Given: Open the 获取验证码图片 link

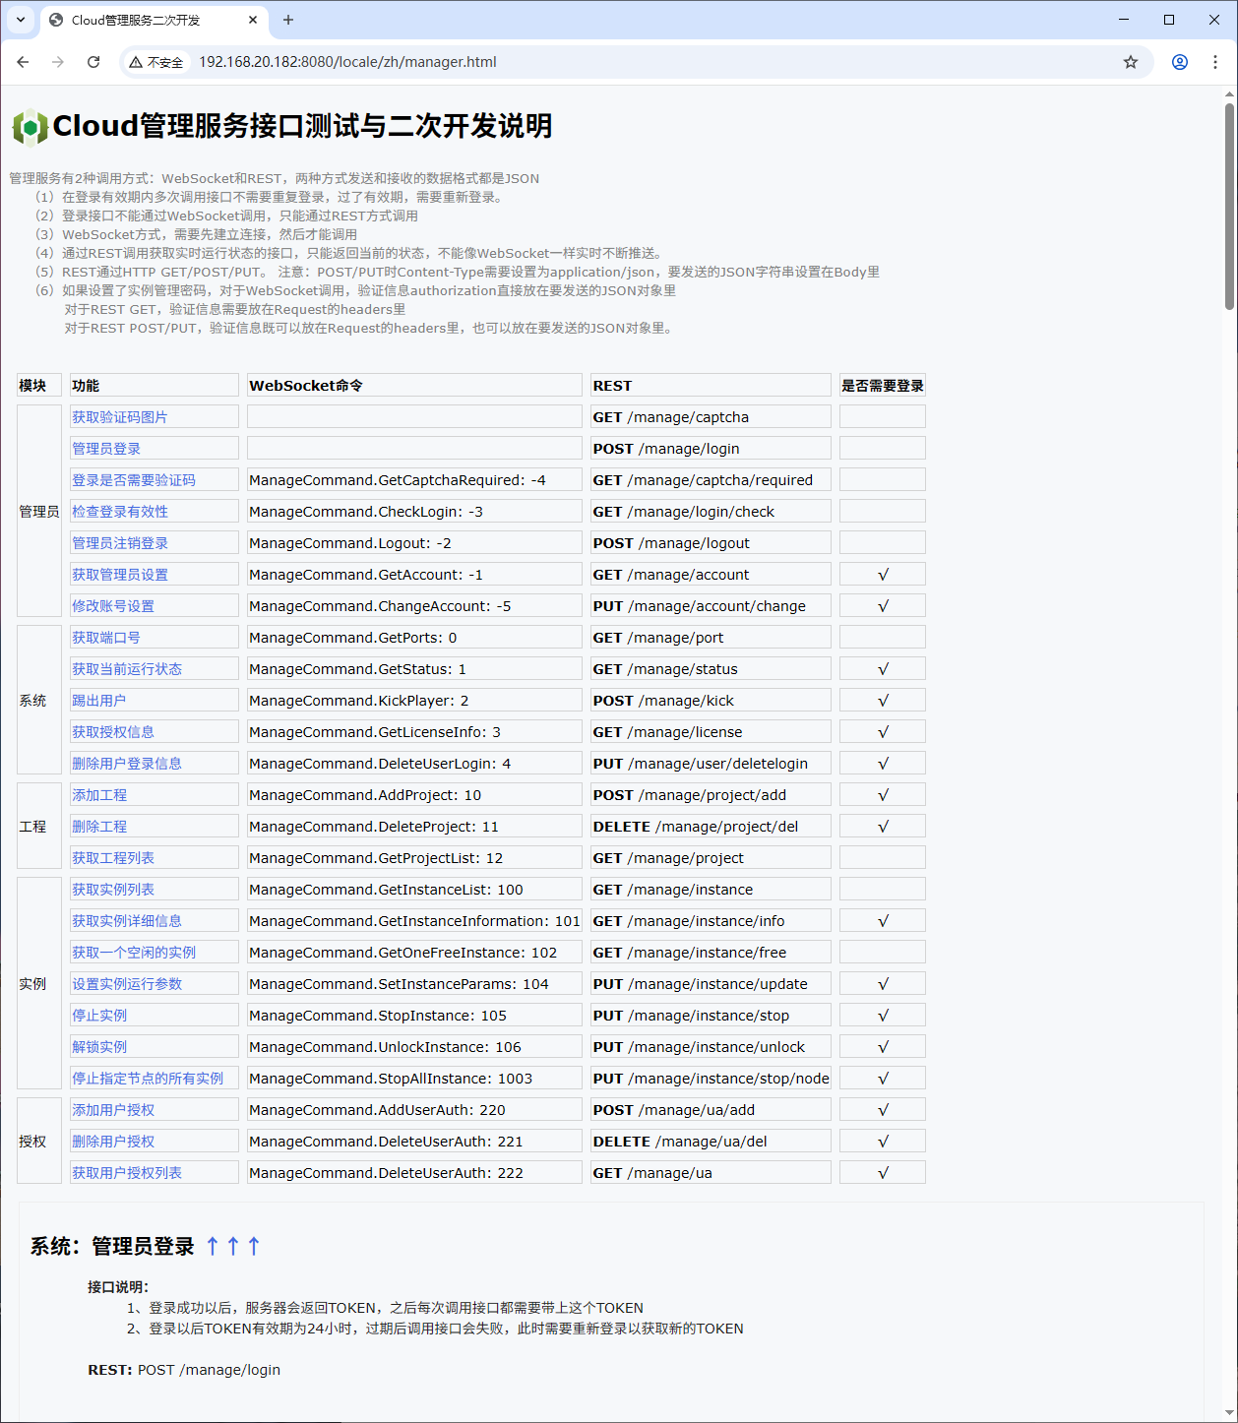Looking at the screenshot, I should coord(120,417).
